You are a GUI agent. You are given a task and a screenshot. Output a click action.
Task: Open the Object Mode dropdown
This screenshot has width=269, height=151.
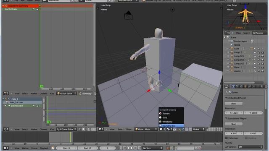point(146,130)
